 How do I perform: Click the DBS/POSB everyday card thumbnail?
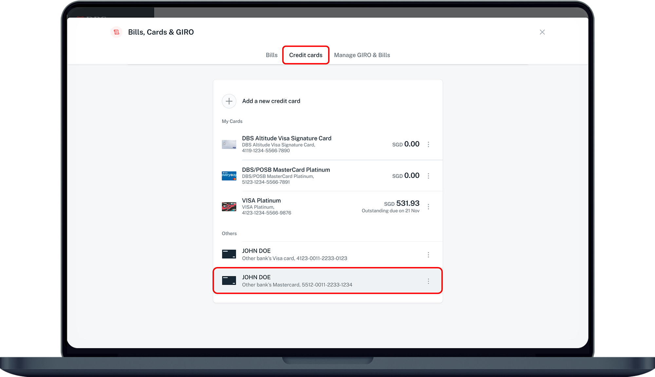tap(229, 176)
